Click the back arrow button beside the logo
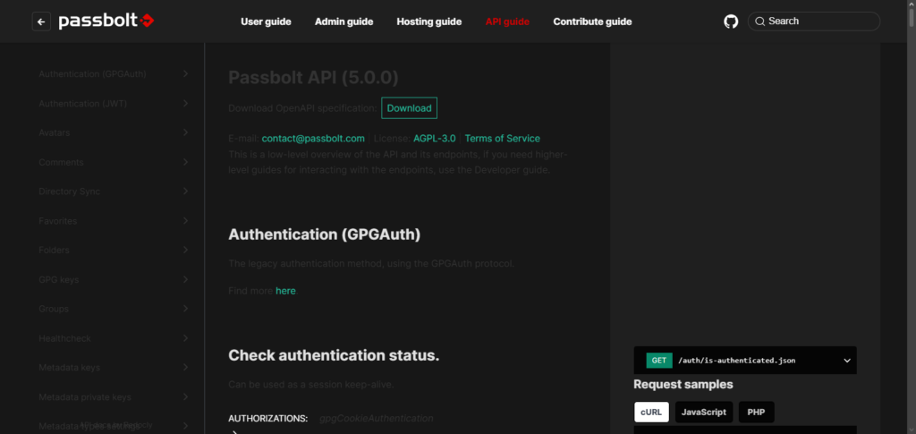 tap(41, 21)
